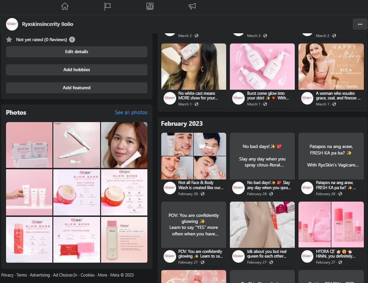
Task: Open the Ads megaphone icon
Action: 192,6
